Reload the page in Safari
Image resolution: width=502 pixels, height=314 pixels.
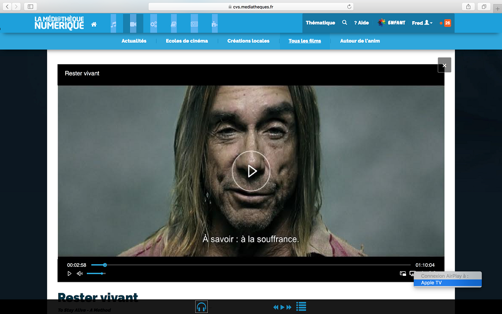point(349,7)
